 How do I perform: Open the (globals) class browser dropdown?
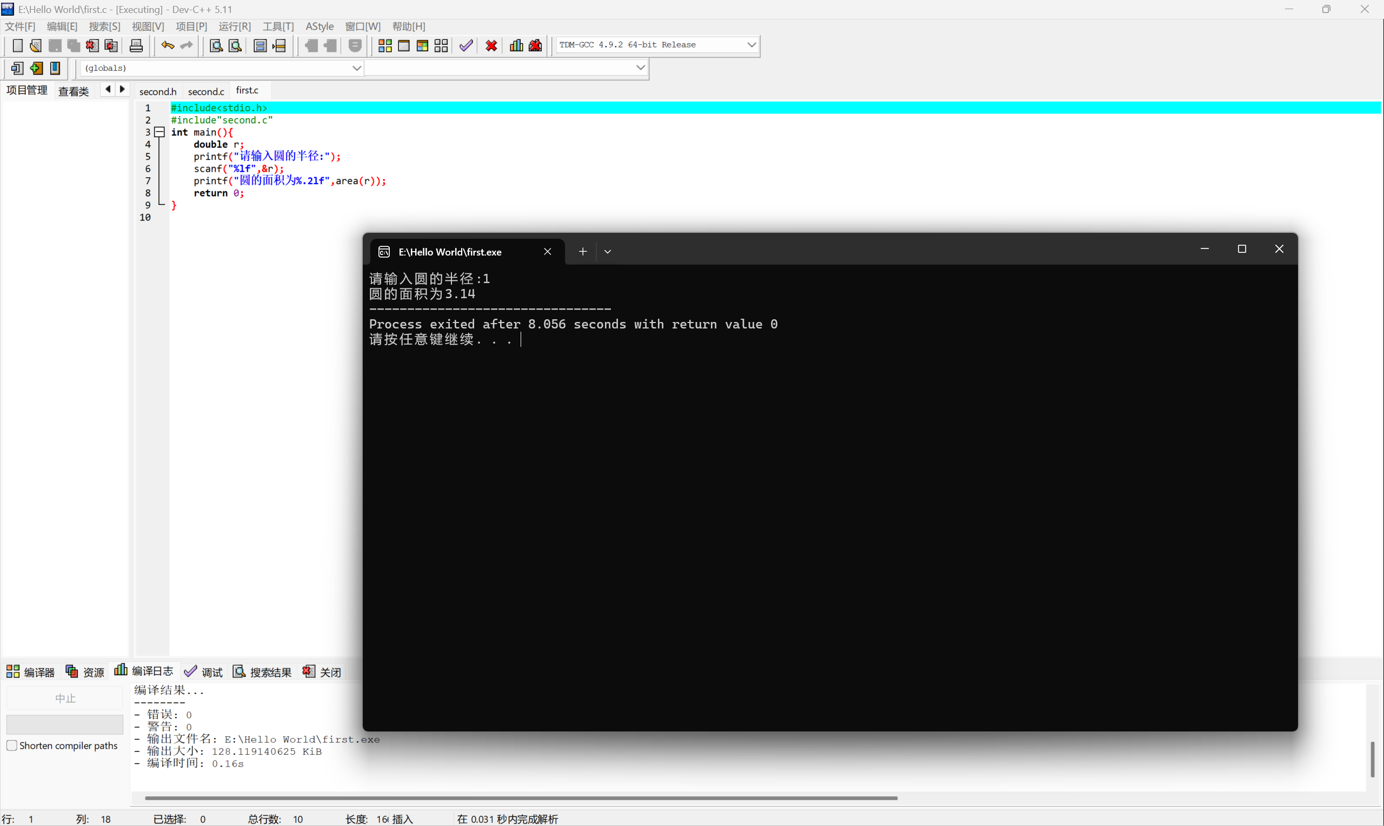pyautogui.click(x=357, y=68)
